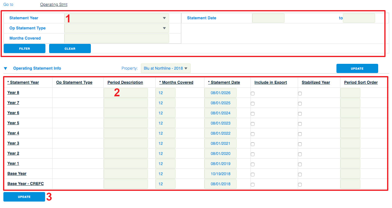Screen dimensions: 392x208
Task: Collapse the Operating Statement Info section triangle
Action: [x=5, y=68]
